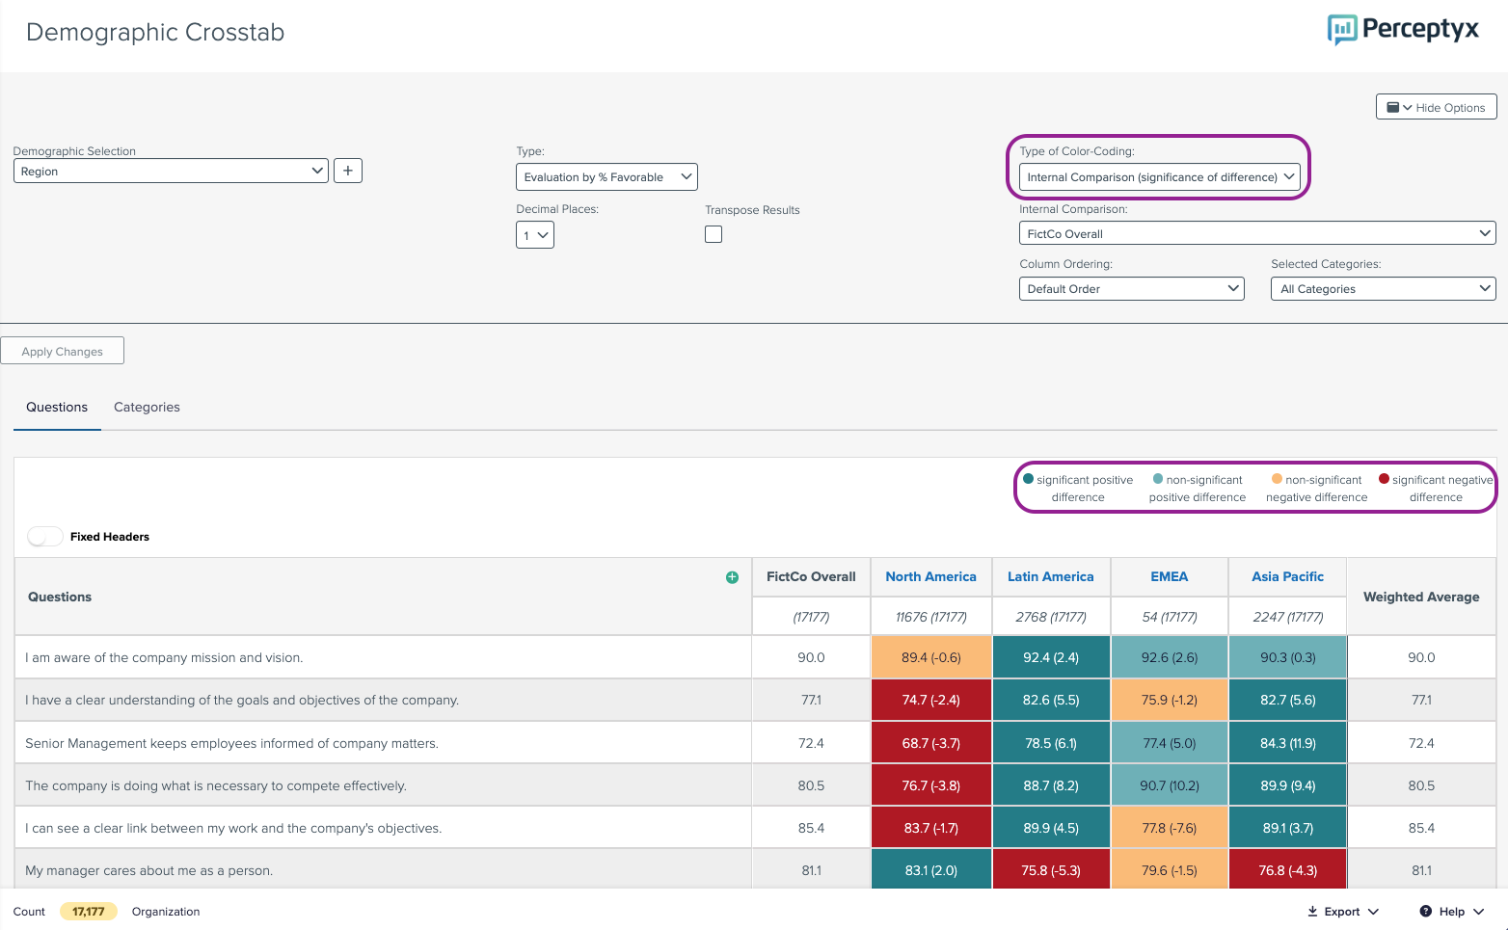This screenshot has height=930, width=1508.
Task: Open the EMEA column link
Action: pyautogui.click(x=1170, y=576)
